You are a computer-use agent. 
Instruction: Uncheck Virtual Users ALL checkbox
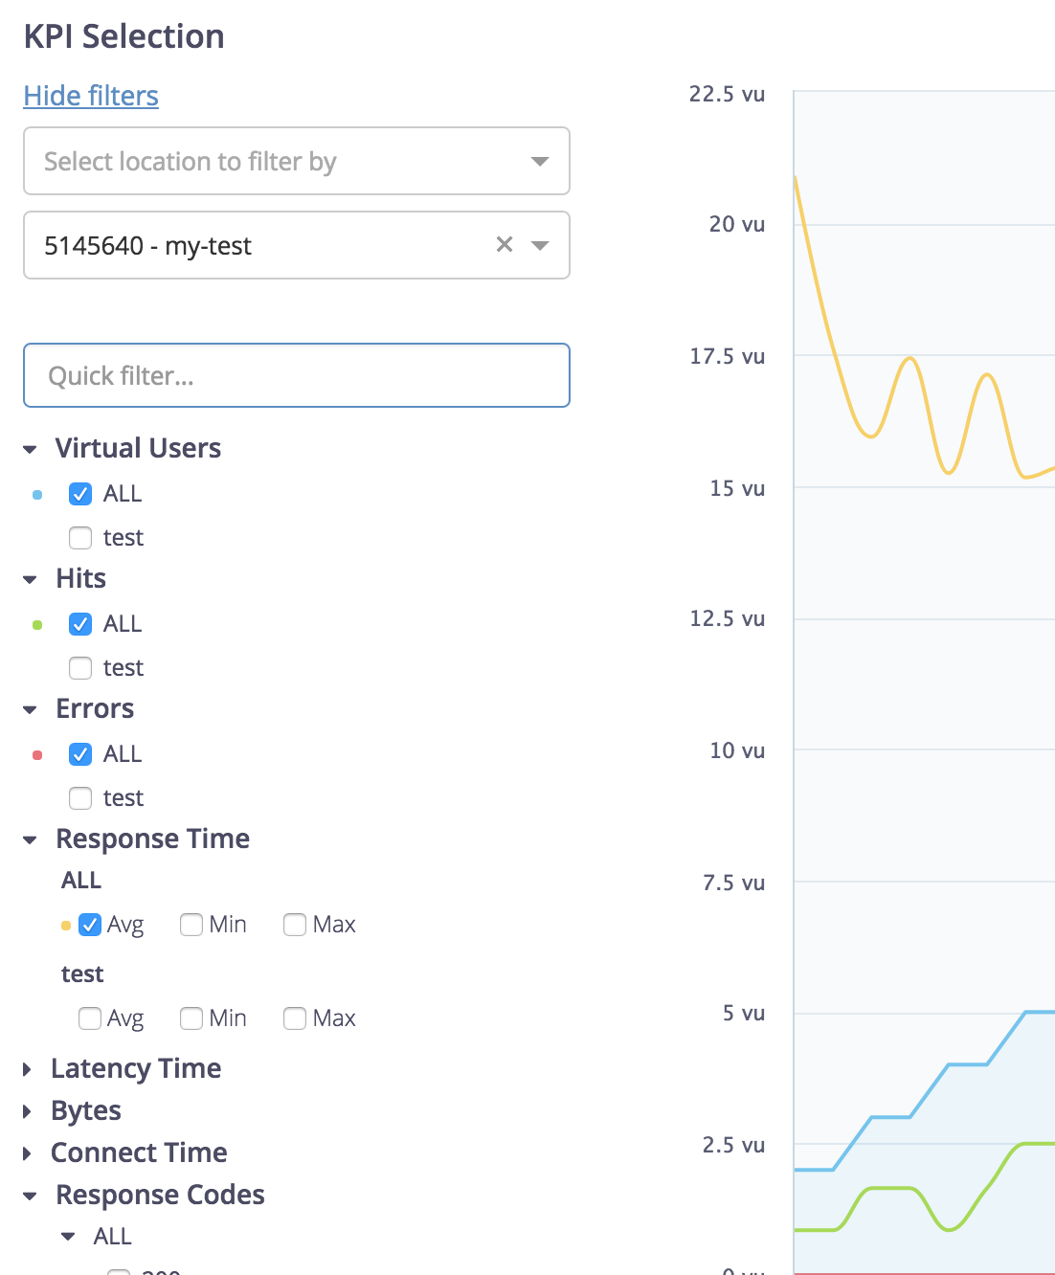coord(80,494)
